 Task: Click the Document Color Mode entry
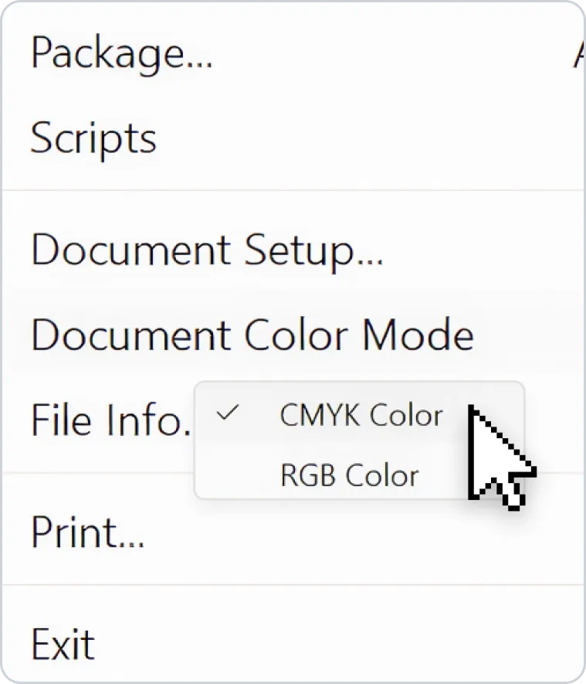(252, 335)
